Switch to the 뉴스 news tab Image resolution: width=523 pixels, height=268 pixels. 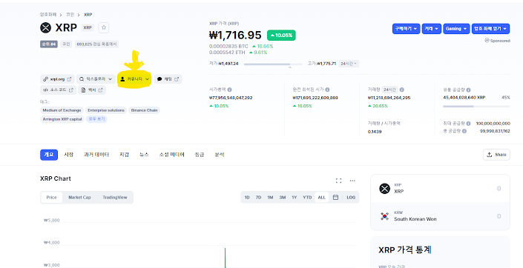pyautogui.click(x=144, y=155)
